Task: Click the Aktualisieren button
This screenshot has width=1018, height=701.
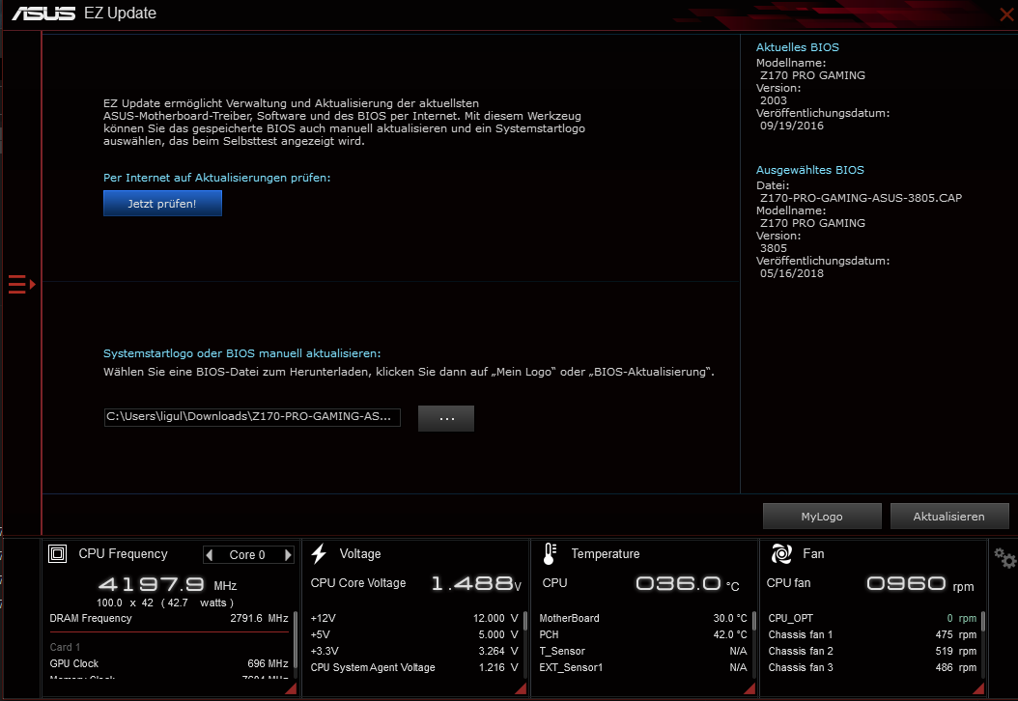Action: point(949,516)
